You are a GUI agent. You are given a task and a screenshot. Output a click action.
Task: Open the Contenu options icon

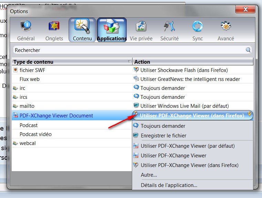tap(82, 26)
